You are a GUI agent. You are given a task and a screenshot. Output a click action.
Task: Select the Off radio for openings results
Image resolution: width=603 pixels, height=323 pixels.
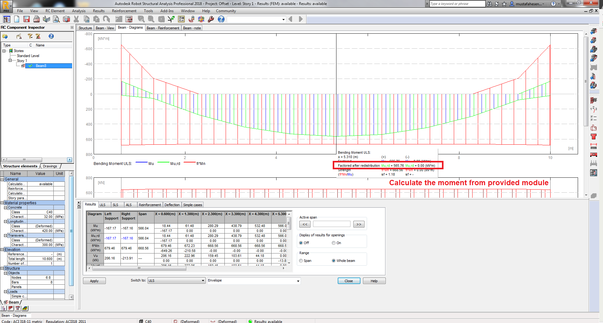click(x=301, y=243)
